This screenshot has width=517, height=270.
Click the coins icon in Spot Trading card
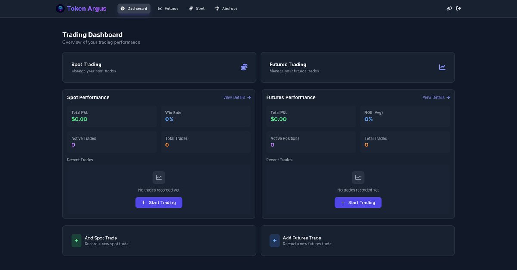click(x=244, y=67)
